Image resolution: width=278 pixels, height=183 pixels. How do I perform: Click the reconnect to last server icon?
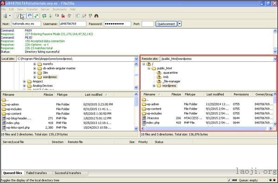click(69, 16)
